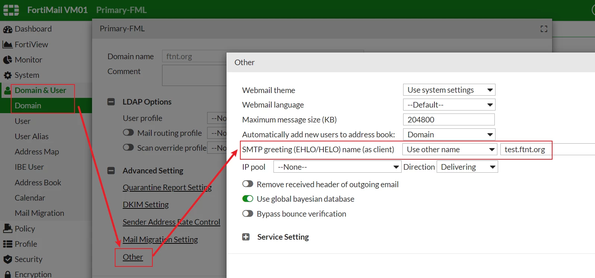Open the Webmail language dropdown
The height and width of the screenshot is (278, 595).
449,105
